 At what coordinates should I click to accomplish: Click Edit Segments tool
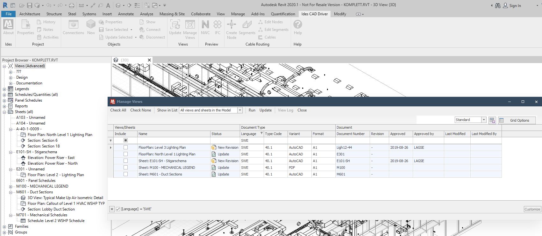point(273,30)
